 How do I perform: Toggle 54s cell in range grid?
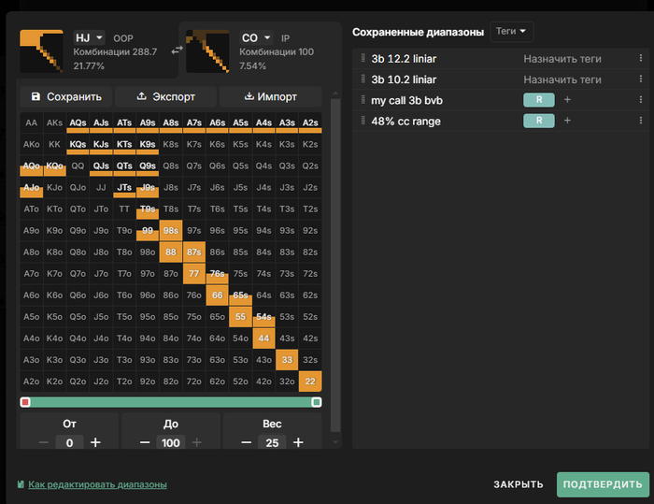coord(263,316)
